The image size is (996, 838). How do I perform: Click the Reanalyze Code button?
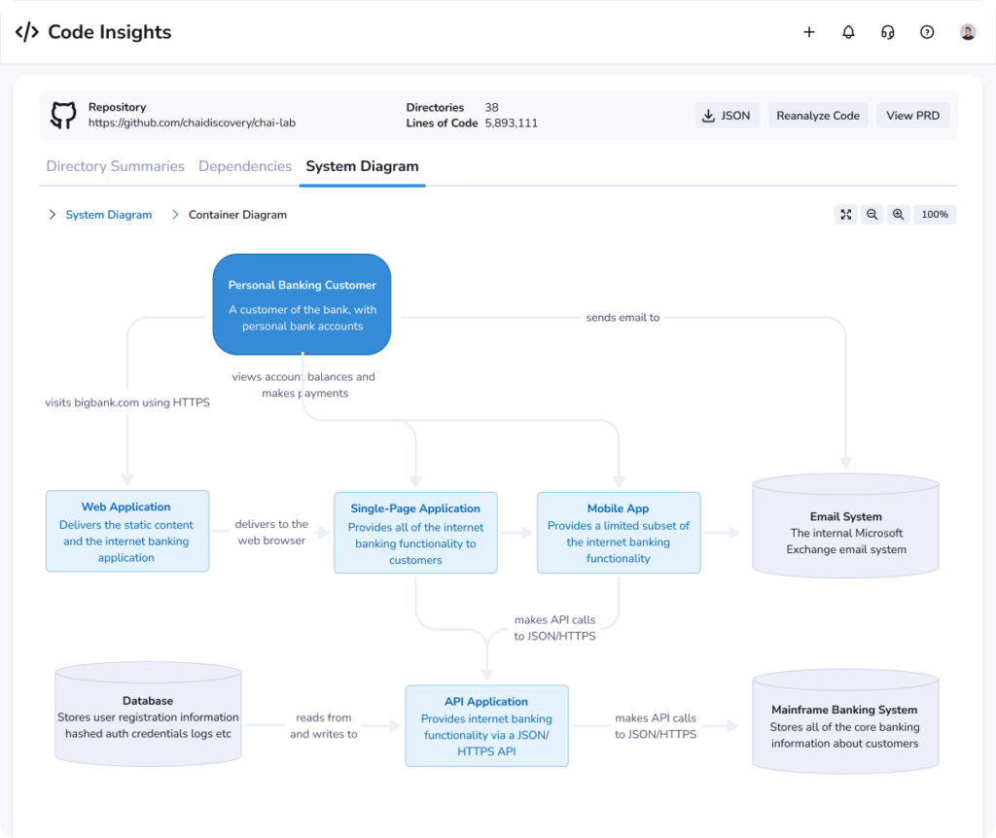pos(817,116)
